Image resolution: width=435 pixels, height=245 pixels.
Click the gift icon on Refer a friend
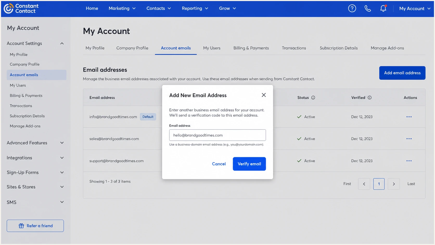pyautogui.click(x=21, y=226)
